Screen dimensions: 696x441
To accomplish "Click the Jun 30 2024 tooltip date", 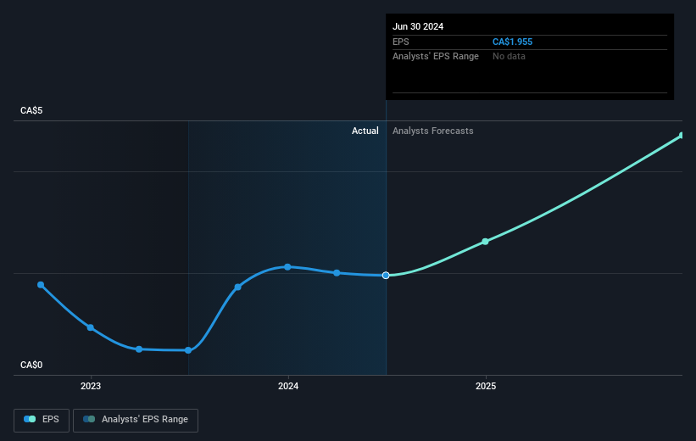I will [418, 26].
